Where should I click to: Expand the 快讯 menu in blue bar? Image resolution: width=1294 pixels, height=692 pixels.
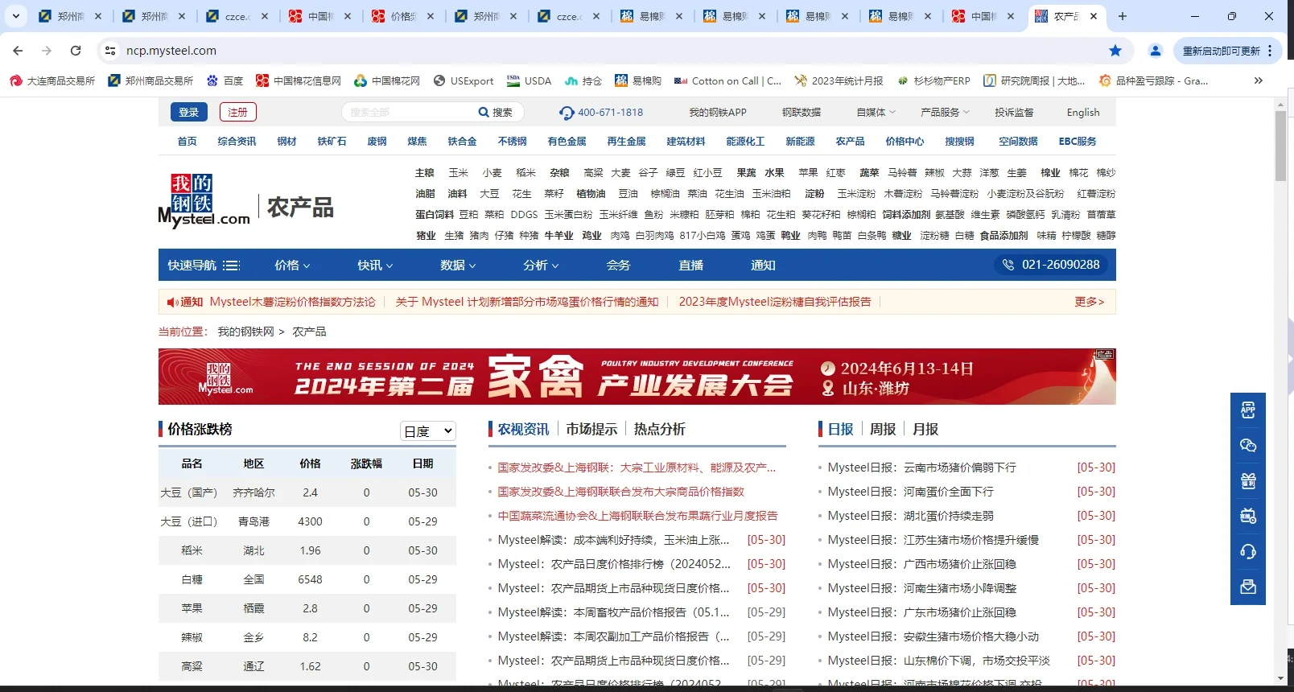click(x=375, y=266)
